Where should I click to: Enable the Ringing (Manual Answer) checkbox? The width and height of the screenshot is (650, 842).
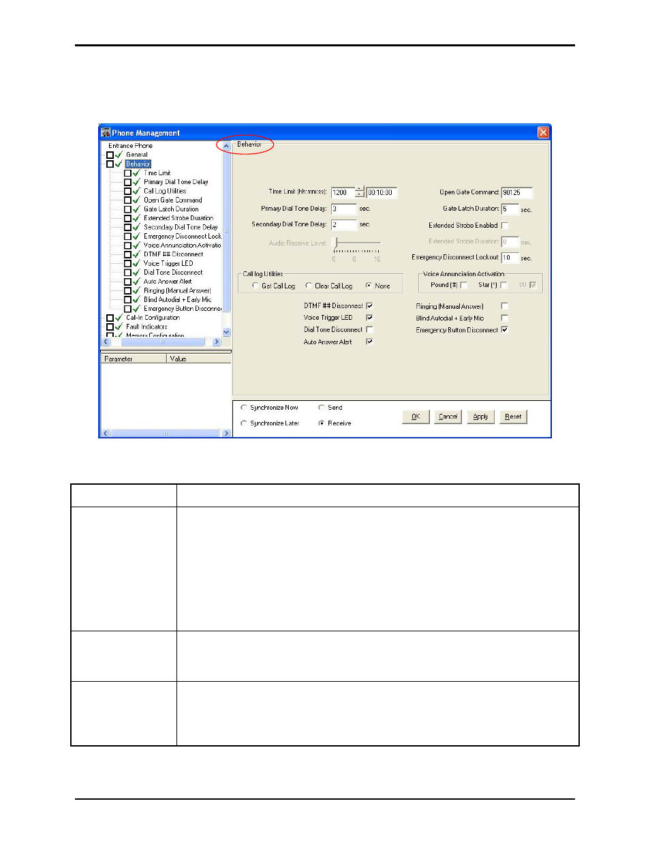coord(505,306)
